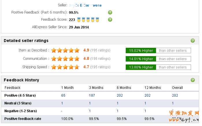The width and height of the screenshot is (202, 126).
Task: Open Overall positive feedback count 202
Action: click(x=175, y=96)
